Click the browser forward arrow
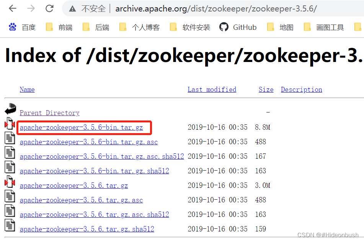Screen dimensions: 364x241 (31, 8)
